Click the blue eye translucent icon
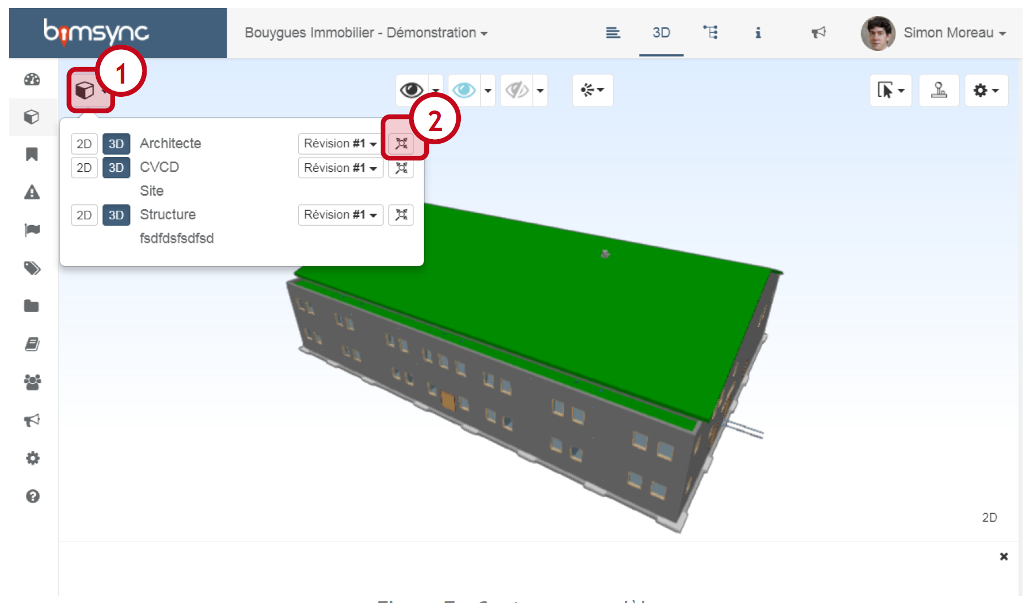Image resolution: width=1030 pixels, height=603 pixels. (x=464, y=90)
